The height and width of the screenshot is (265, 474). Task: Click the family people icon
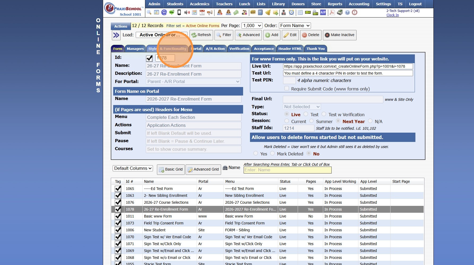point(244,12)
